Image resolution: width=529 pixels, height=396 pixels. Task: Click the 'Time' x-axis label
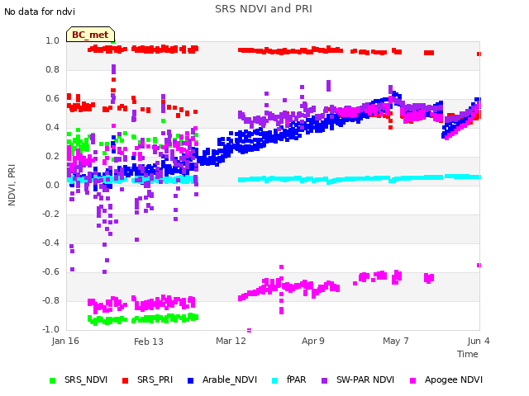tap(468, 354)
